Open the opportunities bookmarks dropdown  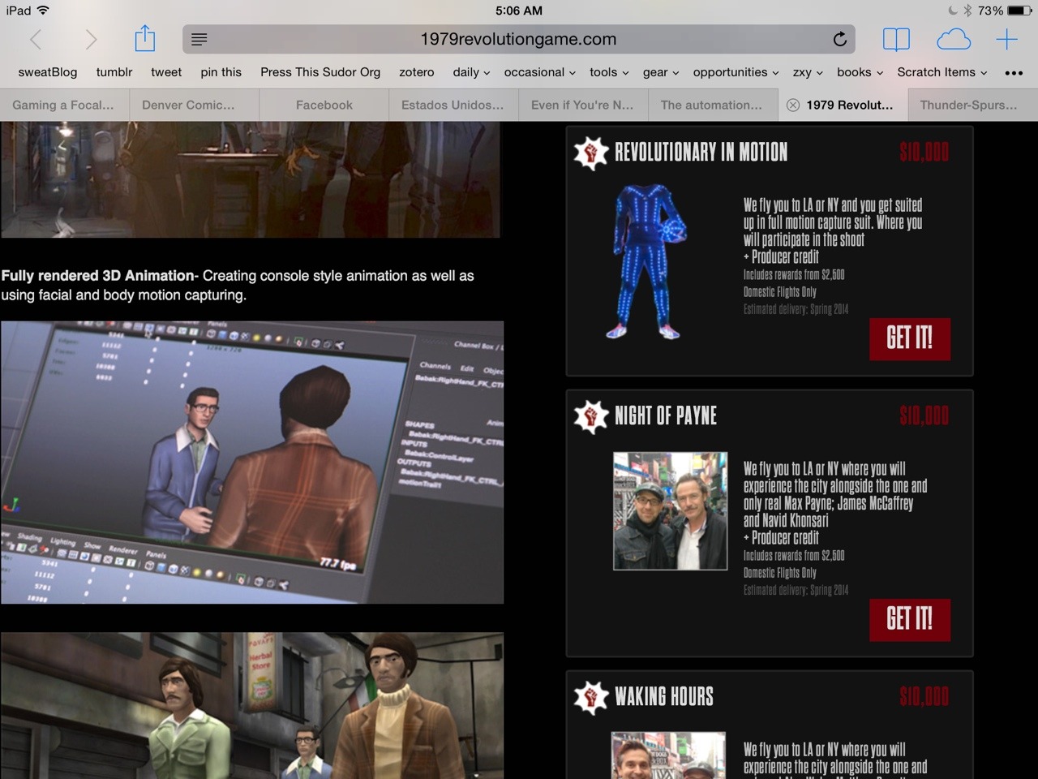click(735, 72)
